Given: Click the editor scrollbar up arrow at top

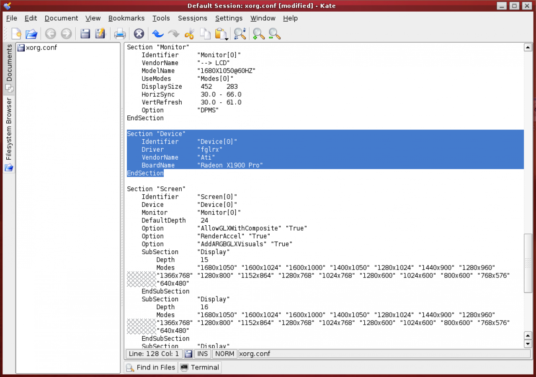Looking at the screenshot, I should 528,47.
